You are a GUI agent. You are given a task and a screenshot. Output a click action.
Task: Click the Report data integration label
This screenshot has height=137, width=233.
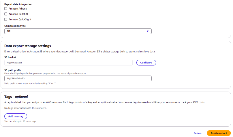(18, 4)
